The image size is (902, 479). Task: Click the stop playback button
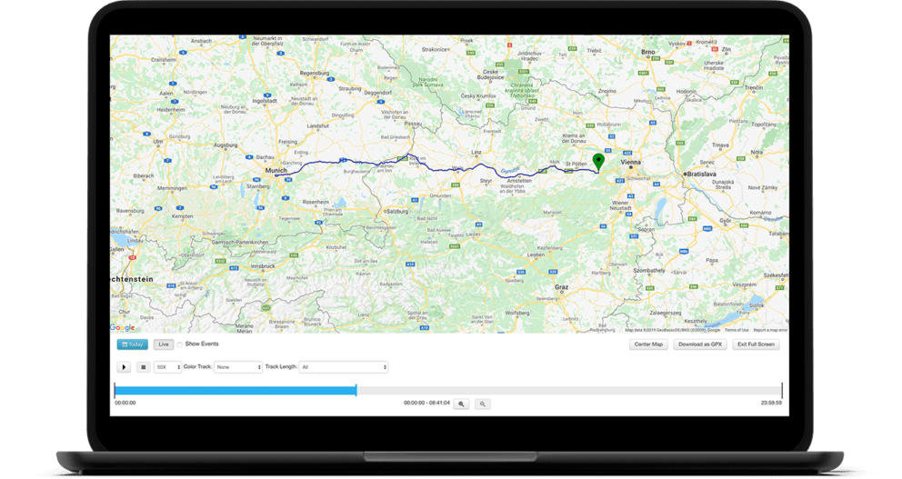point(144,367)
